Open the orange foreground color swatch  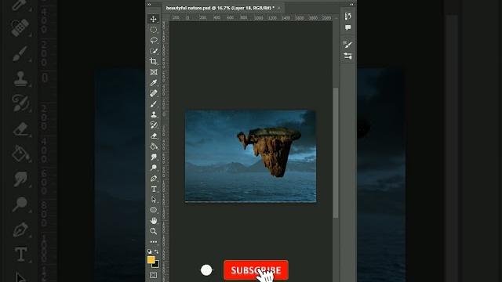pos(151,259)
